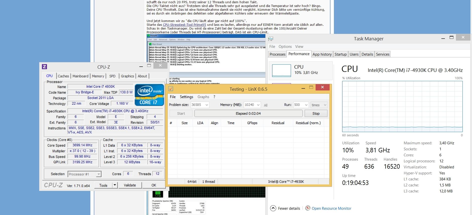The height and width of the screenshot is (215, 472).
Task: Open the Settings menu in LinX
Action: pyautogui.click(x=186, y=97)
